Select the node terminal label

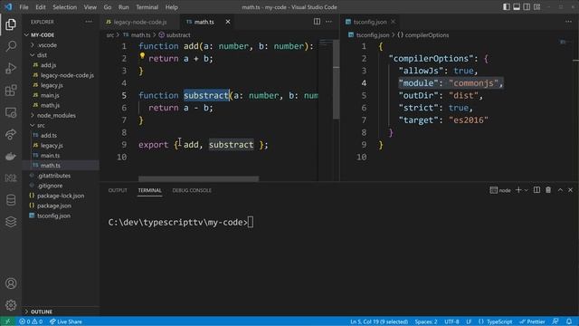(500, 190)
